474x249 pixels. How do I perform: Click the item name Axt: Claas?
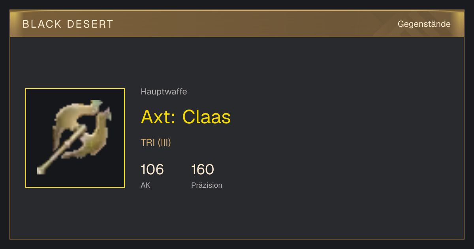point(186,117)
